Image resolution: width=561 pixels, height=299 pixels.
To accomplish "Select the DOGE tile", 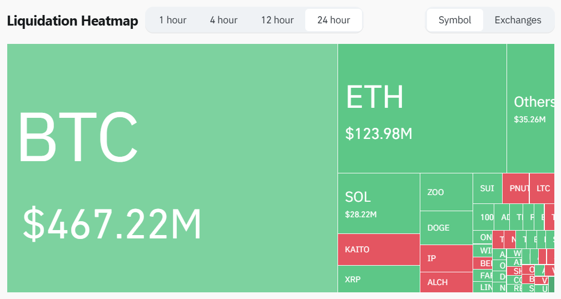I will [446, 228].
